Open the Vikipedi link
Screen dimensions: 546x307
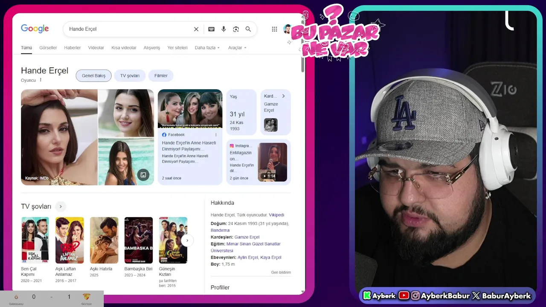[x=276, y=215]
